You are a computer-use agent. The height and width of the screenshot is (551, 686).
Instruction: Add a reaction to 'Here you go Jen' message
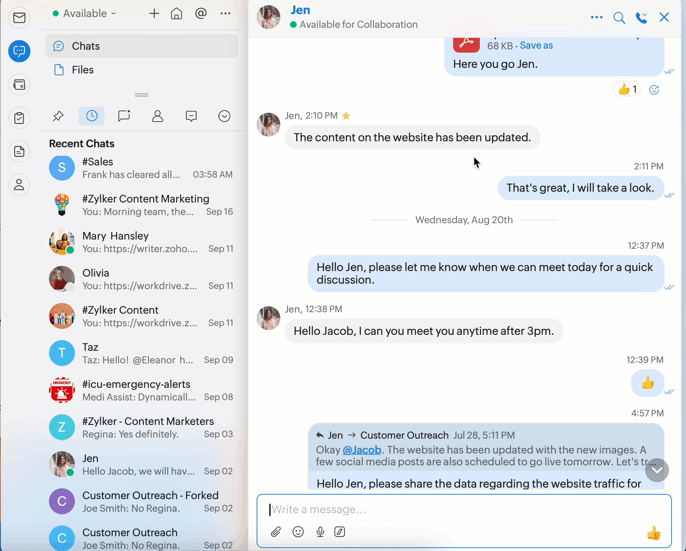[654, 89]
